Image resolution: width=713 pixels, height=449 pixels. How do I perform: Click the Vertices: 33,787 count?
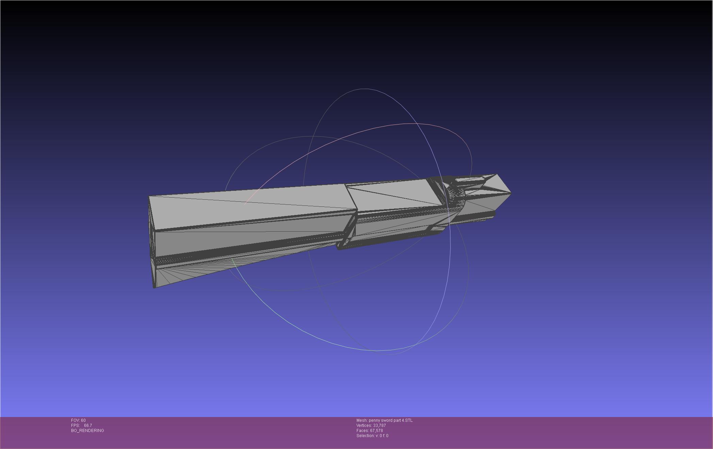tap(371, 426)
